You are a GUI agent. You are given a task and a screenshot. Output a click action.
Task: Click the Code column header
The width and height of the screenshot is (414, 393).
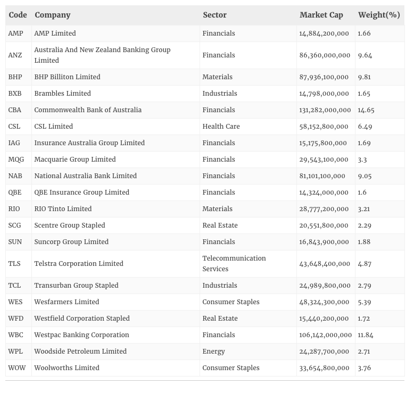(18, 15)
